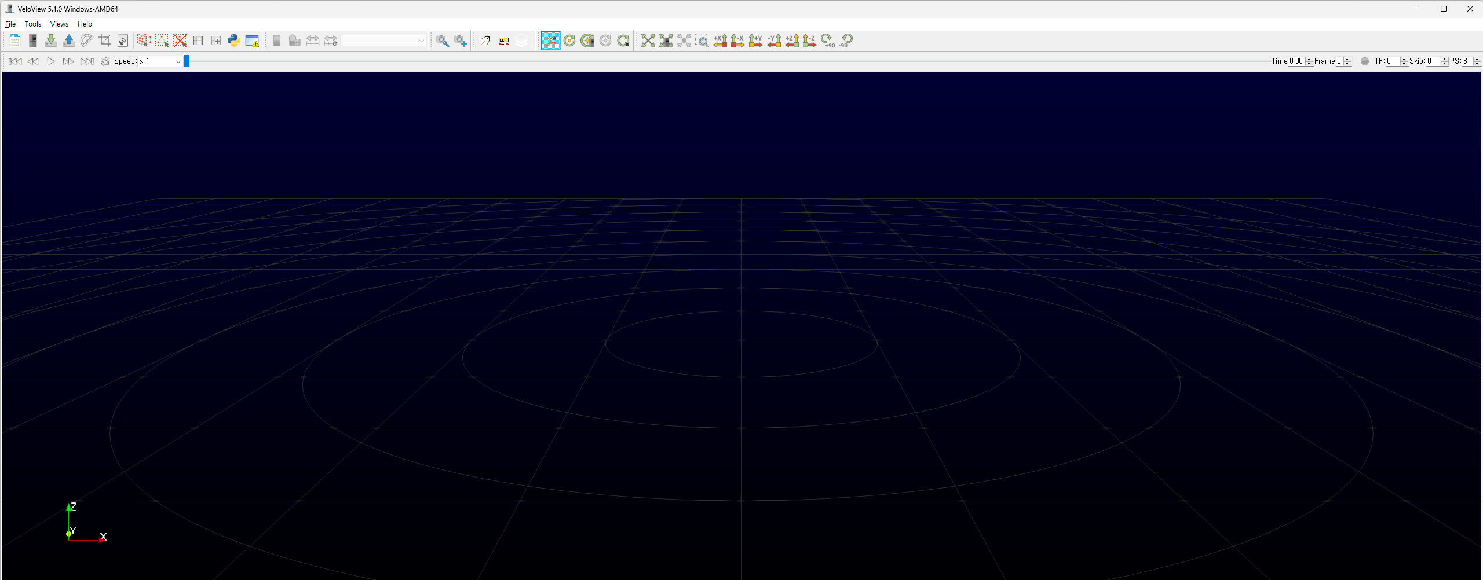This screenshot has height=580, width=1483.
Task: Open the Python console
Action: tap(234, 41)
